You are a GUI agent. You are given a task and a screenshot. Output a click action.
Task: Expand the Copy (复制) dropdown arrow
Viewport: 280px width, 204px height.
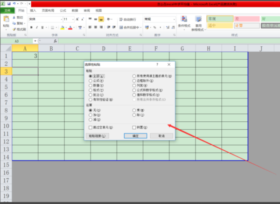pos(24,23)
